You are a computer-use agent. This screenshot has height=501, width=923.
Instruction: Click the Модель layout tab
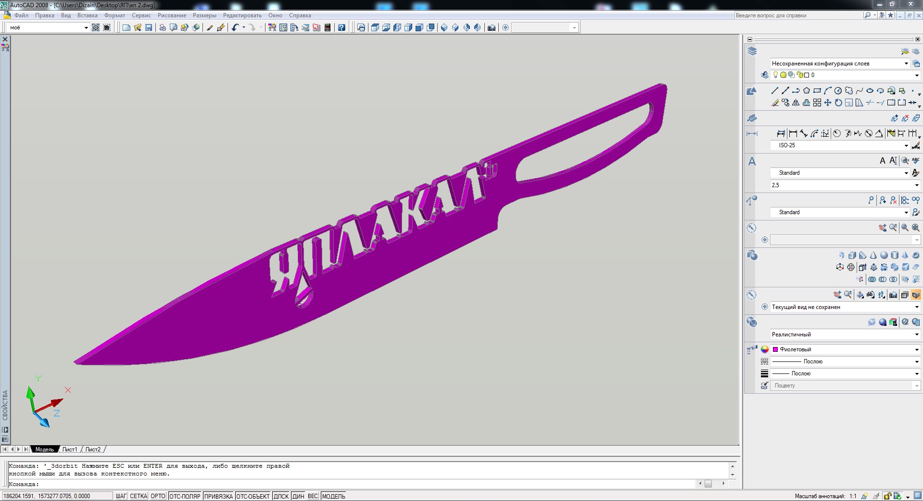click(x=45, y=450)
